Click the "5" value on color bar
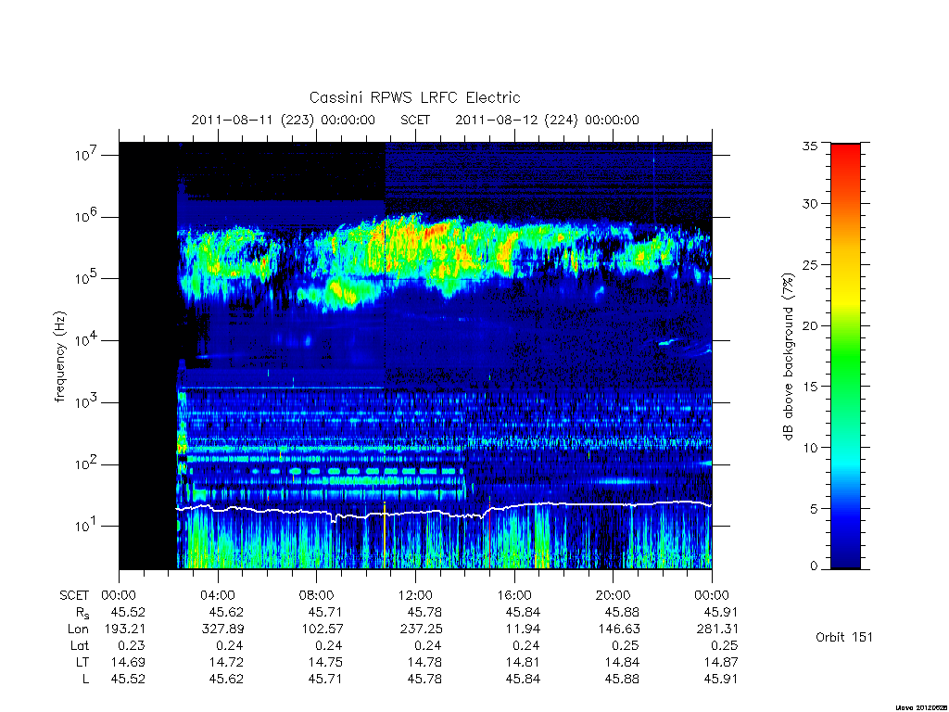The width and height of the screenshot is (949, 712). 814,509
